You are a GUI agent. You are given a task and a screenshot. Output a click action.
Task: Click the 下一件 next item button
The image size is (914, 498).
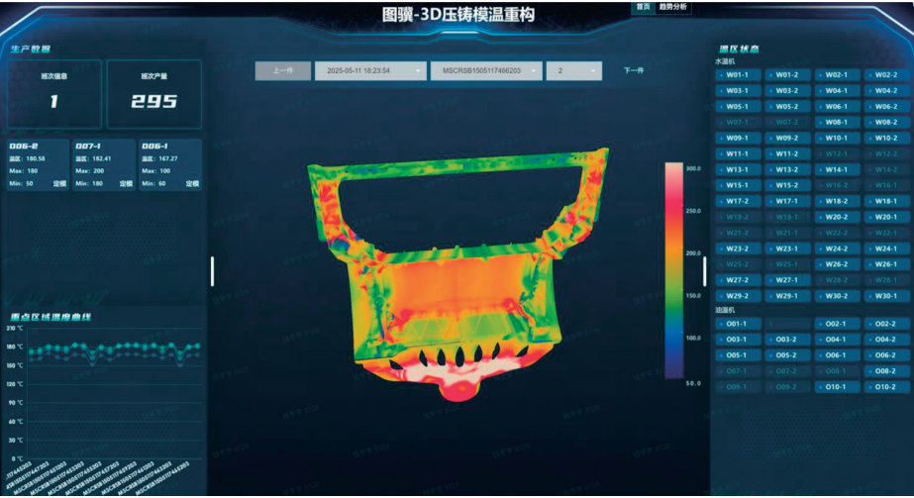tap(634, 70)
